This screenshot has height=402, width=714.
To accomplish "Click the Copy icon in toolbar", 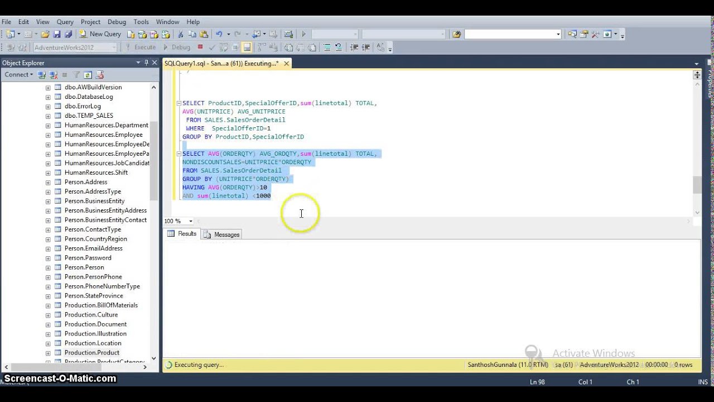I will coord(192,34).
